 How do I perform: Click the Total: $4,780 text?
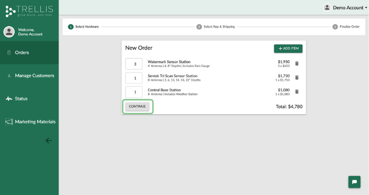click(x=289, y=107)
